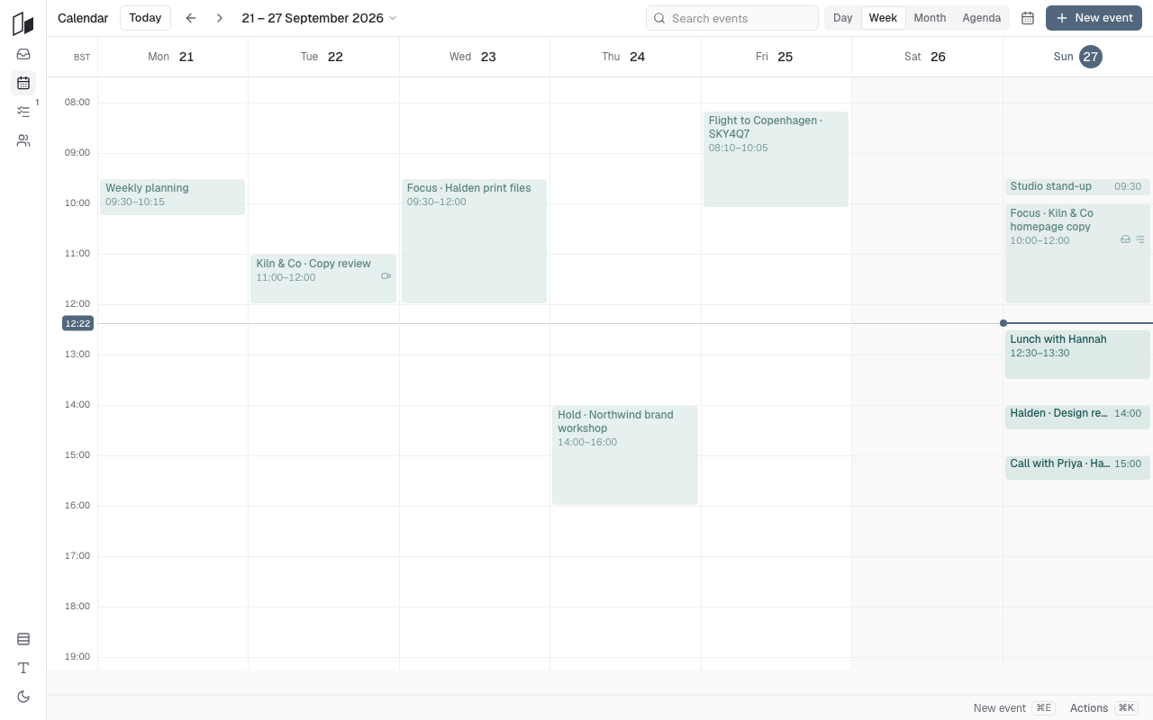Click the inbox icon on homepage copy event

click(1125, 239)
